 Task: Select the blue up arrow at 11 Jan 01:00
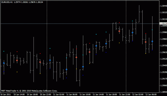[50, 60]
